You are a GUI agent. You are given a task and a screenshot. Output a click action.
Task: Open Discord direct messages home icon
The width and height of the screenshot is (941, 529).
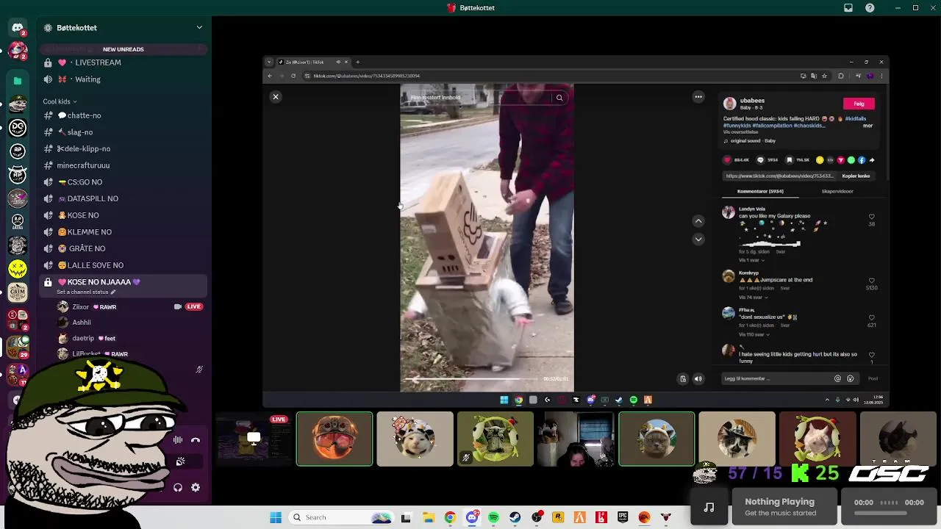coord(18,28)
